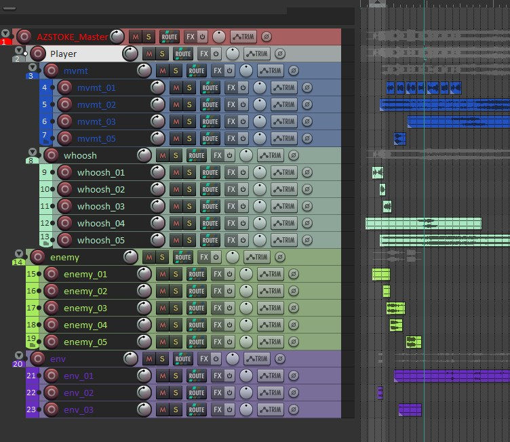Screen dimensions: 510x442
Task: Open TRIM envelope menu for env folder track
Action: click(257, 359)
